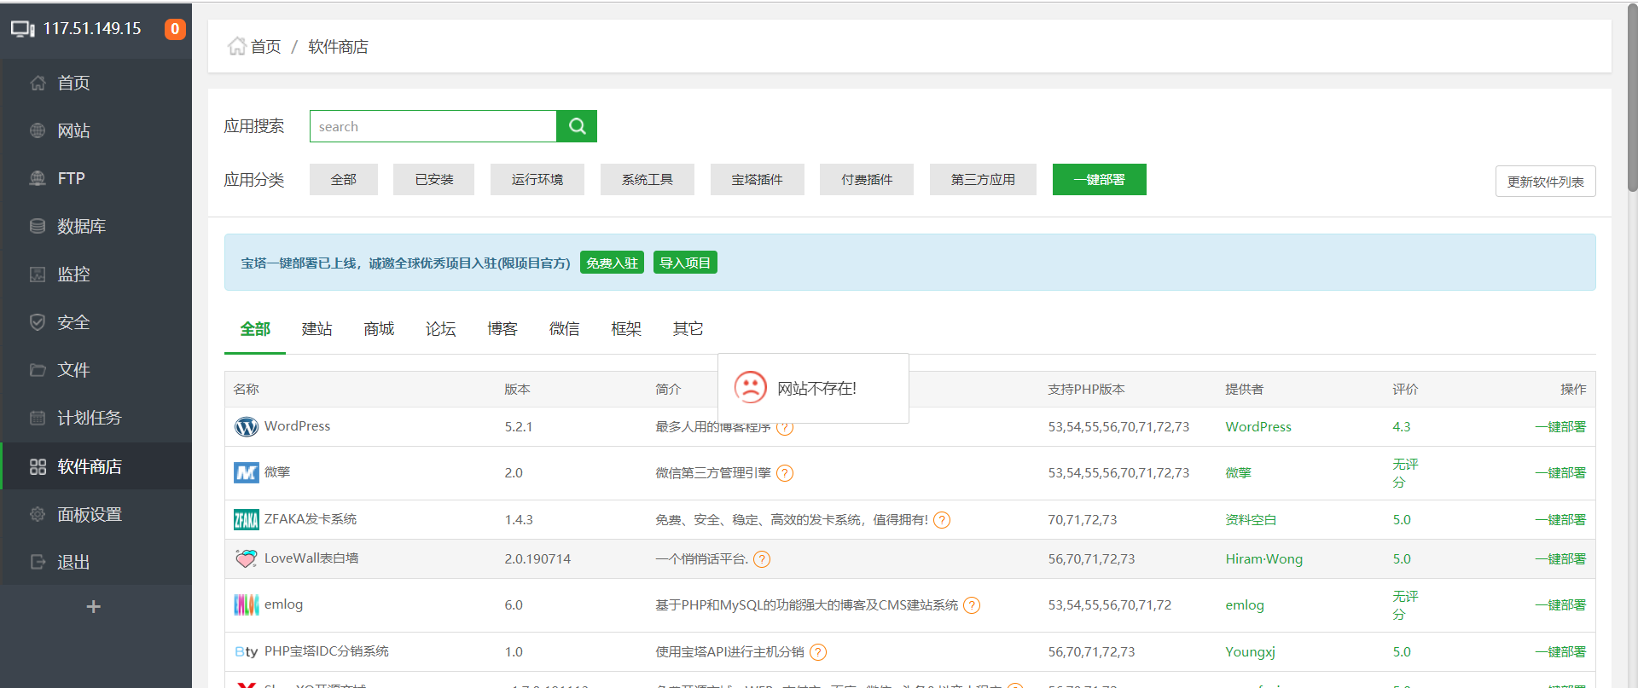Switch to the 商城 tab

[379, 329]
